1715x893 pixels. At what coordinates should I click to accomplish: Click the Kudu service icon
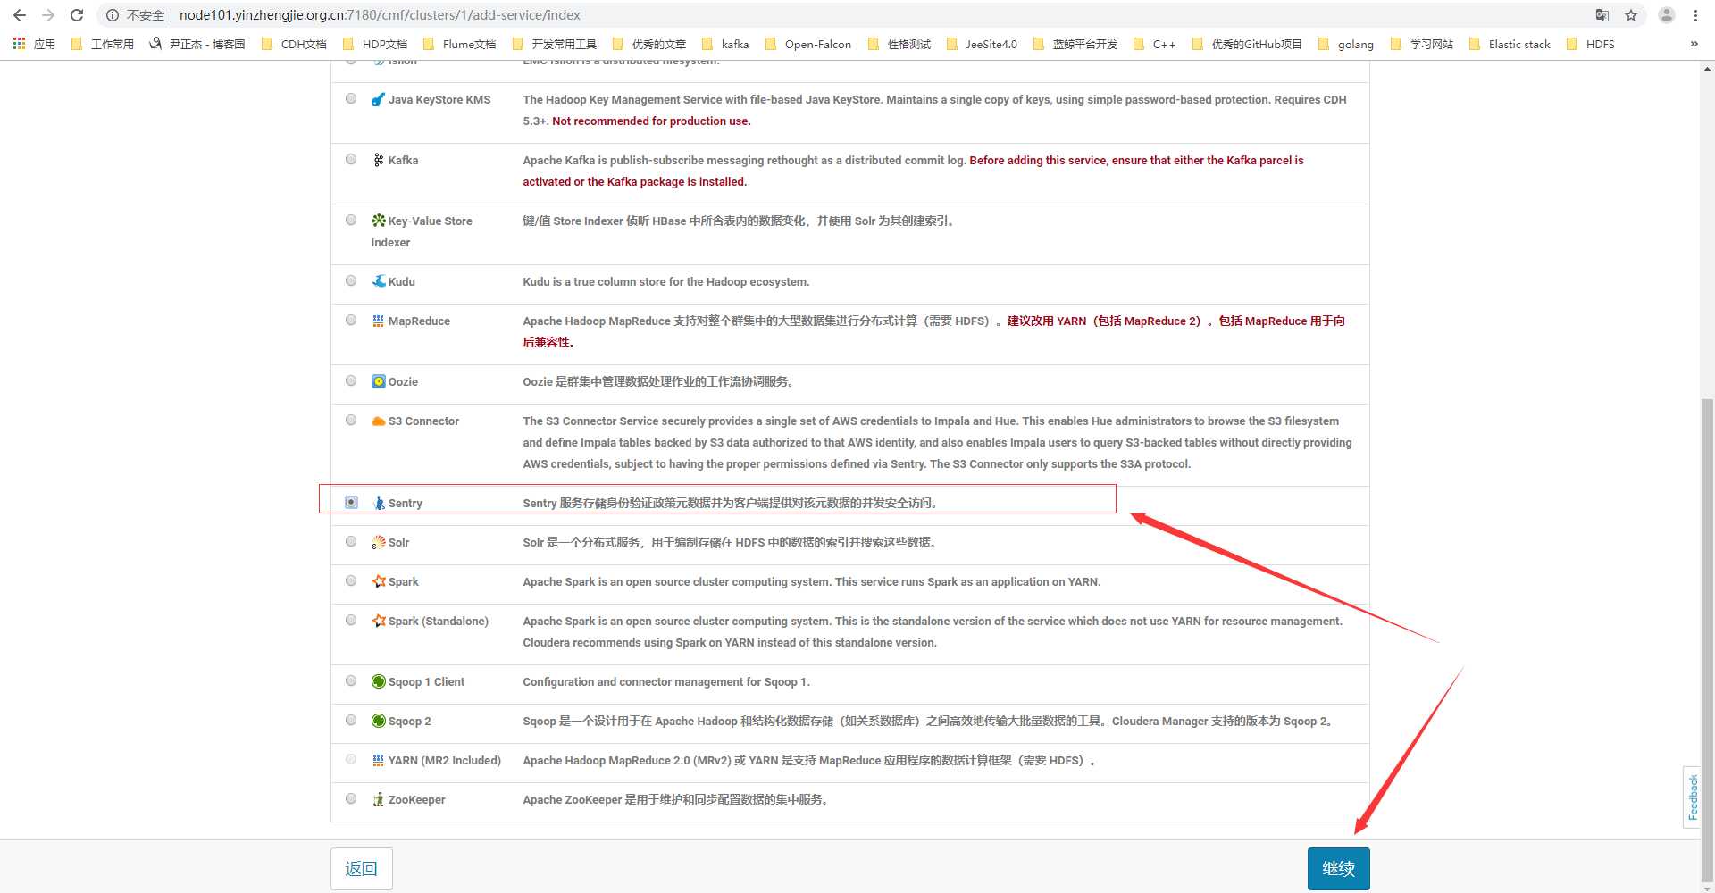coord(379,281)
